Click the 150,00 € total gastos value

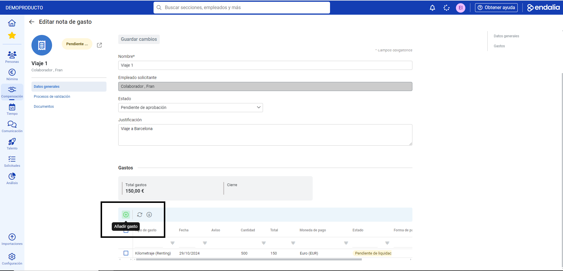[x=135, y=191]
